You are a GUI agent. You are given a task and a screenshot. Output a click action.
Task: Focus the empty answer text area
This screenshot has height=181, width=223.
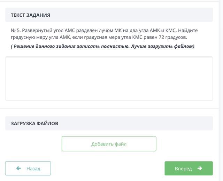tap(109, 79)
